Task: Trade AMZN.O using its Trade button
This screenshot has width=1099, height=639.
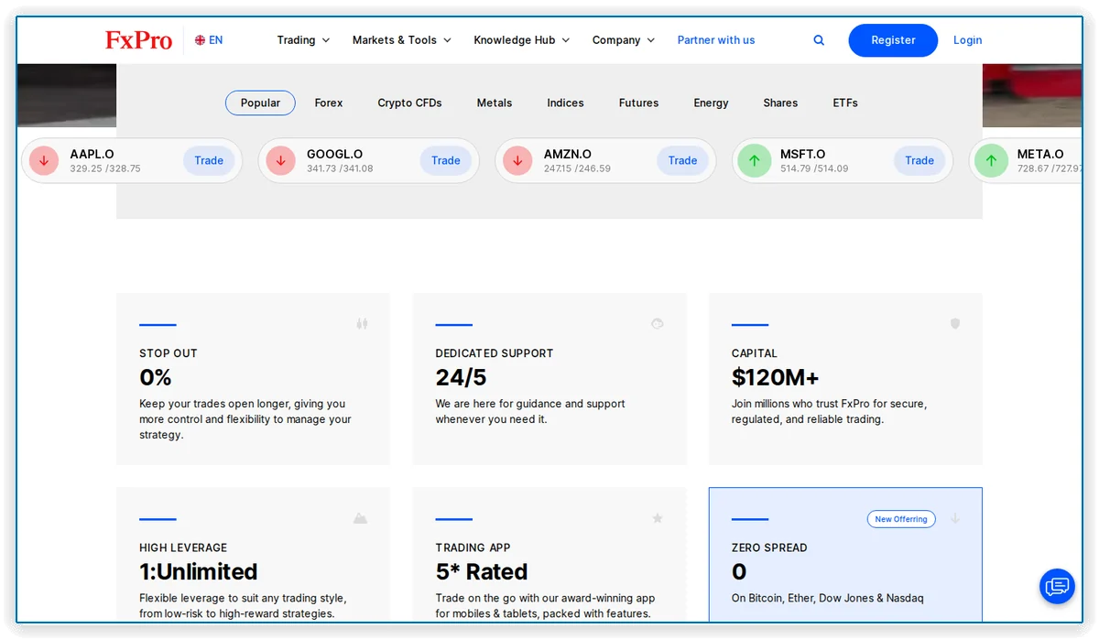Action: [682, 160]
